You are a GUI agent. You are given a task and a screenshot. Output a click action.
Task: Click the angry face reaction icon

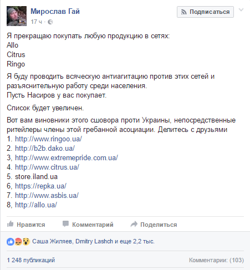point(18,242)
